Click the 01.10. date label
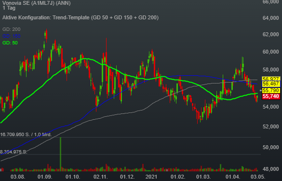 coord(73,177)
